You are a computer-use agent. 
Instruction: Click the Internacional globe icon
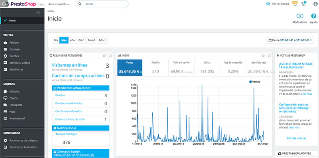click(x=5, y=118)
